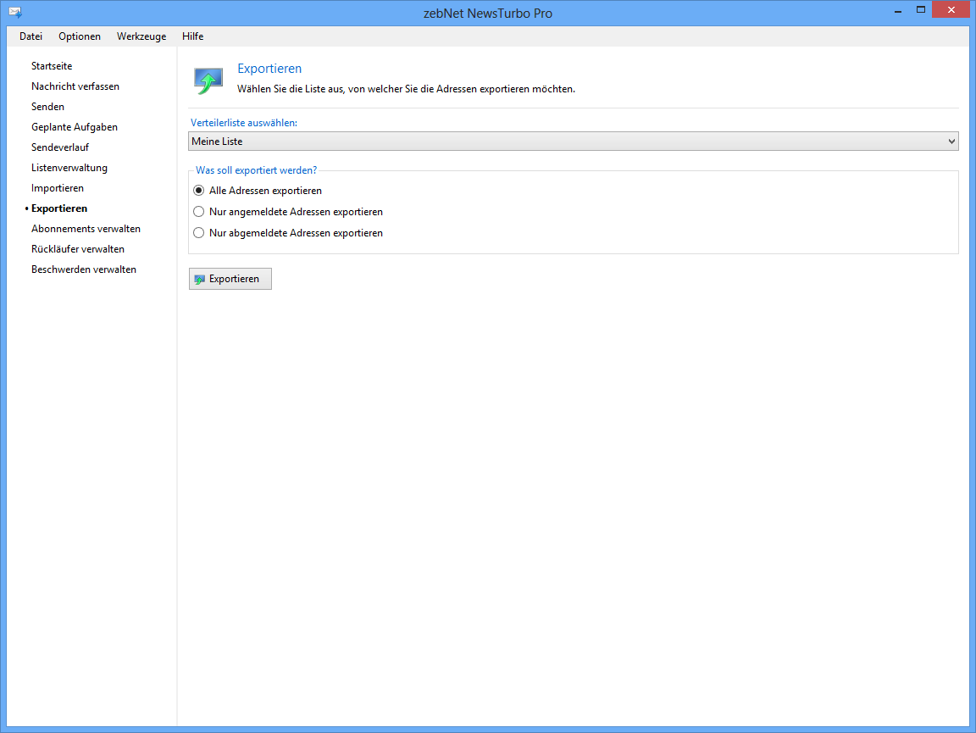976x733 pixels.
Task: Select 'Nur angemeldete Adressen exportieren' option
Action: (199, 212)
